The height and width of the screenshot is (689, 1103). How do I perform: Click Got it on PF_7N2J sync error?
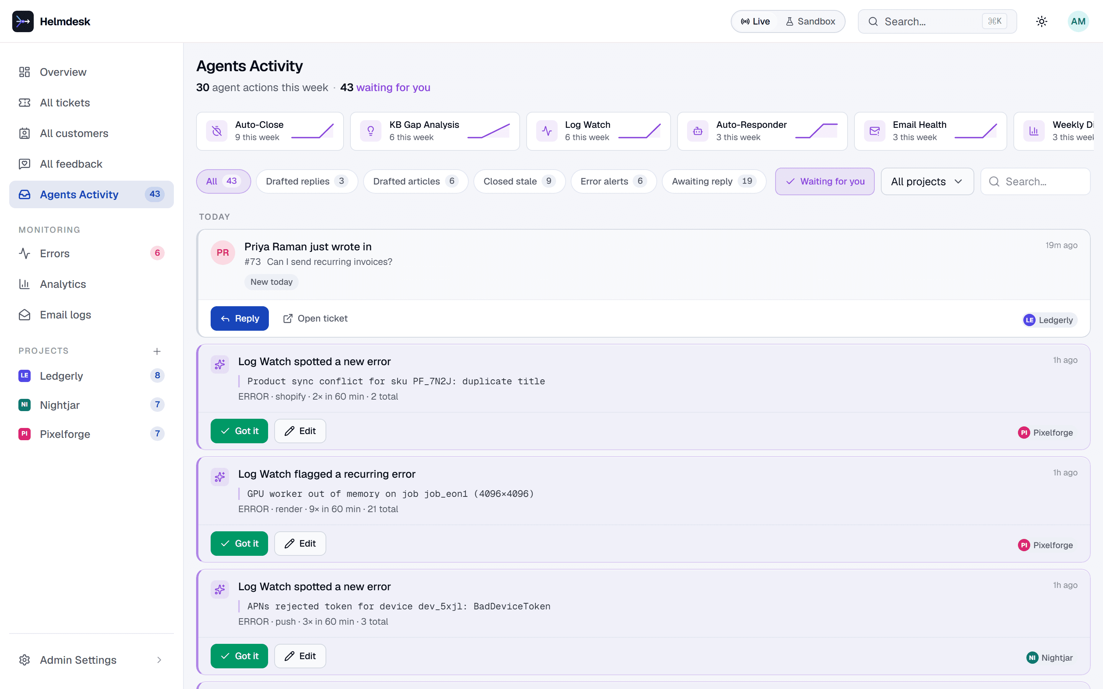point(239,431)
